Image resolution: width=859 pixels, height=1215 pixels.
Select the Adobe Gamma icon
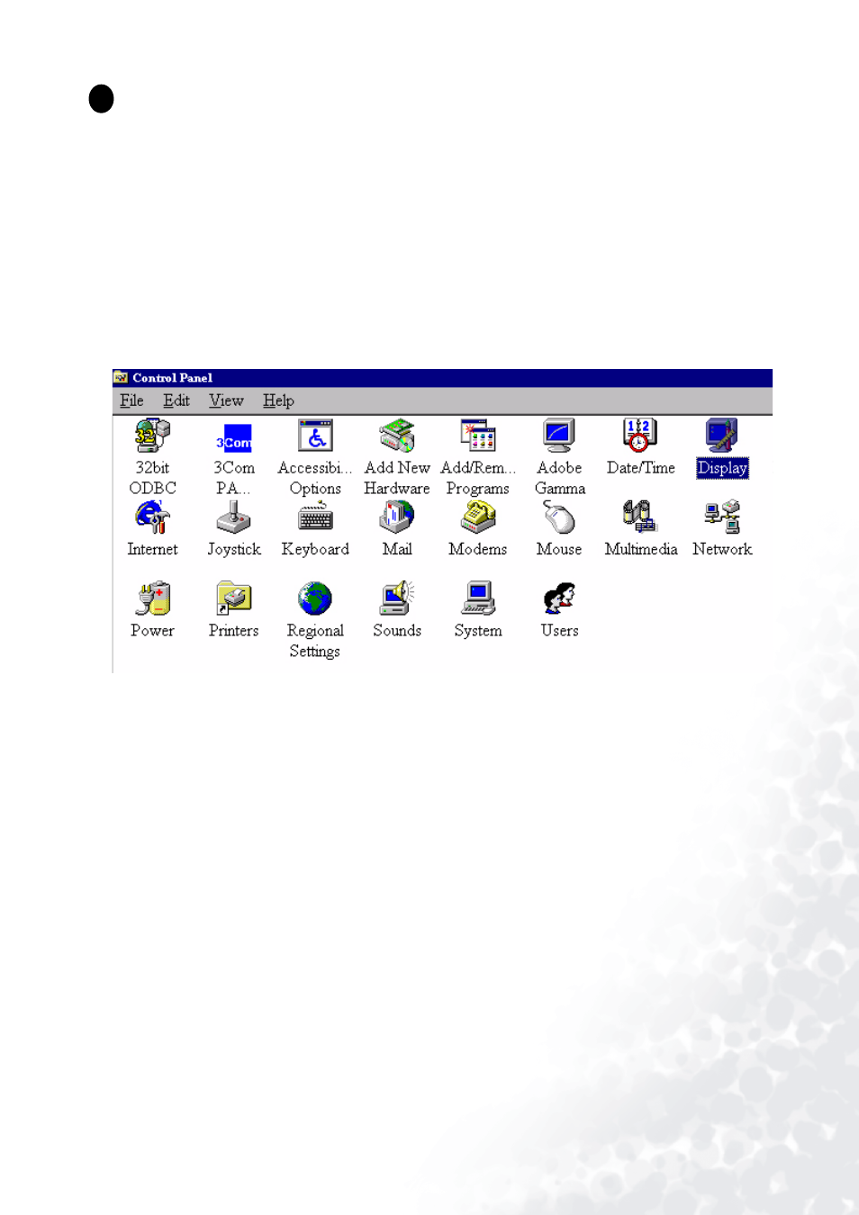[x=559, y=436]
